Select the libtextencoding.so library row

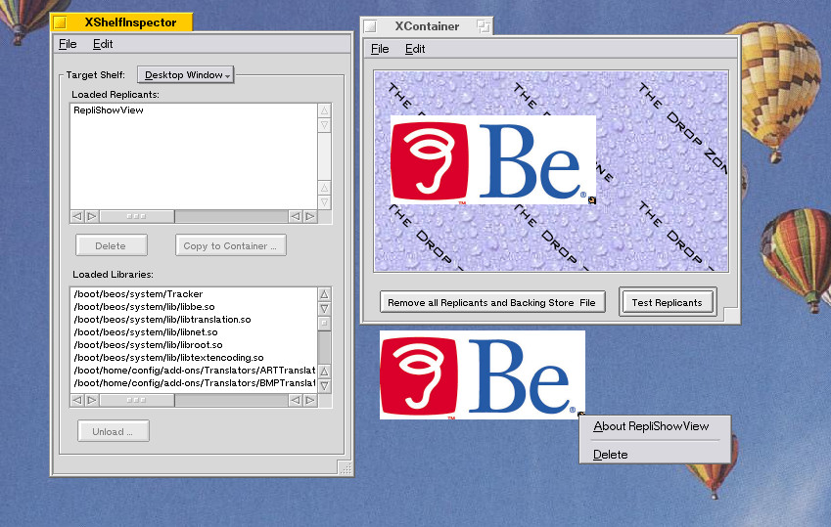click(194, 358)
